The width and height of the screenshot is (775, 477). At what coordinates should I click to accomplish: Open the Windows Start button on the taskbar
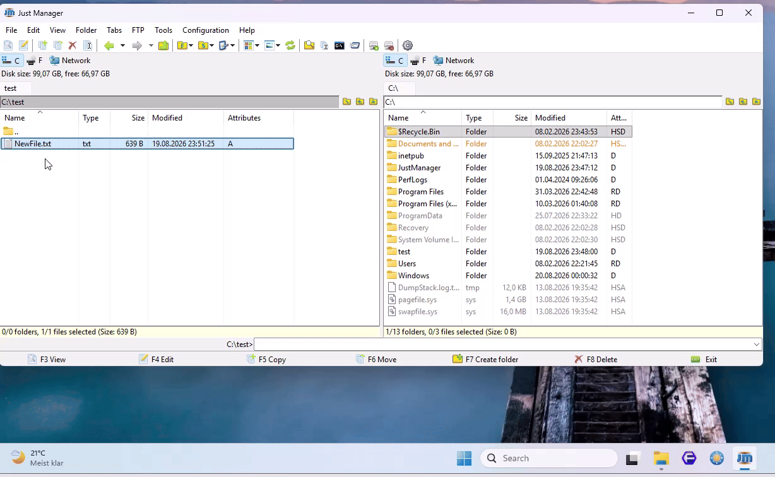pos(464,459)
